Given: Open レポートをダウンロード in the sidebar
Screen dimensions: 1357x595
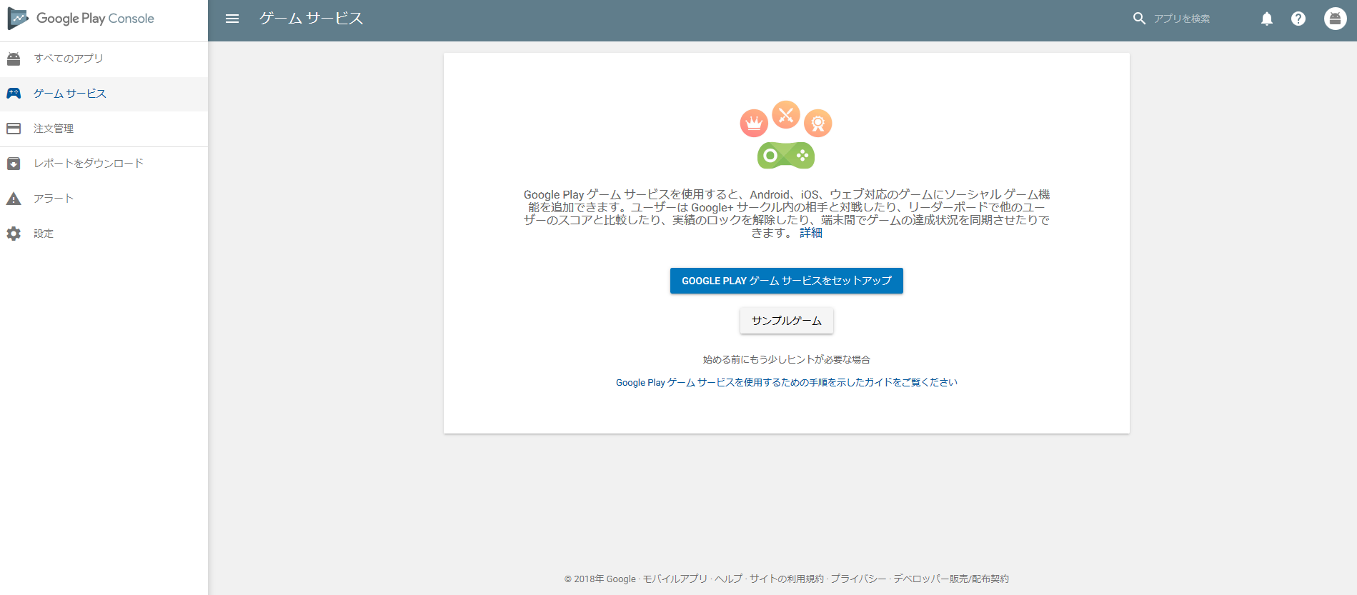Looking at the screenshot, I should click(x=104, y=164).
